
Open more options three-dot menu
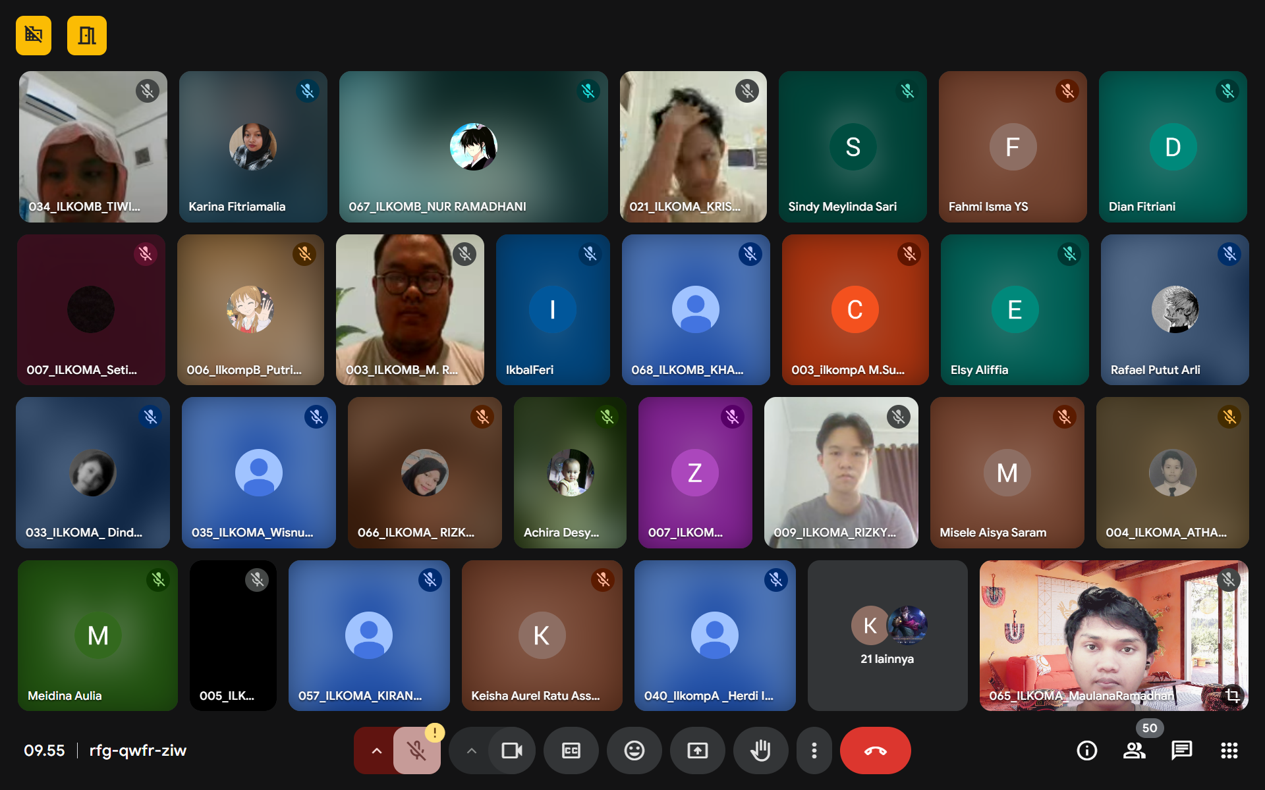814,750
